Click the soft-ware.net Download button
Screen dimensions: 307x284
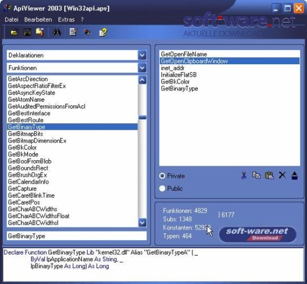[x=258, y=234]
